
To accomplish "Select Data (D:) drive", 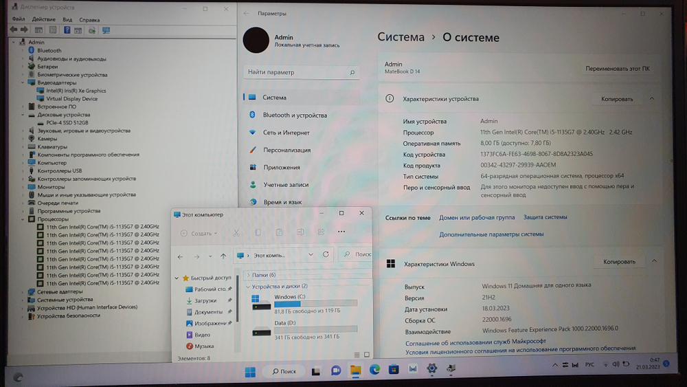I will tap(304, 330).
